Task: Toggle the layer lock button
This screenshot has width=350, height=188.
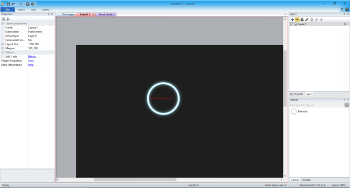Action: click(302, 20)
